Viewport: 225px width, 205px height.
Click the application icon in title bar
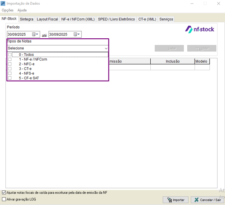click(x=3, y=4)
